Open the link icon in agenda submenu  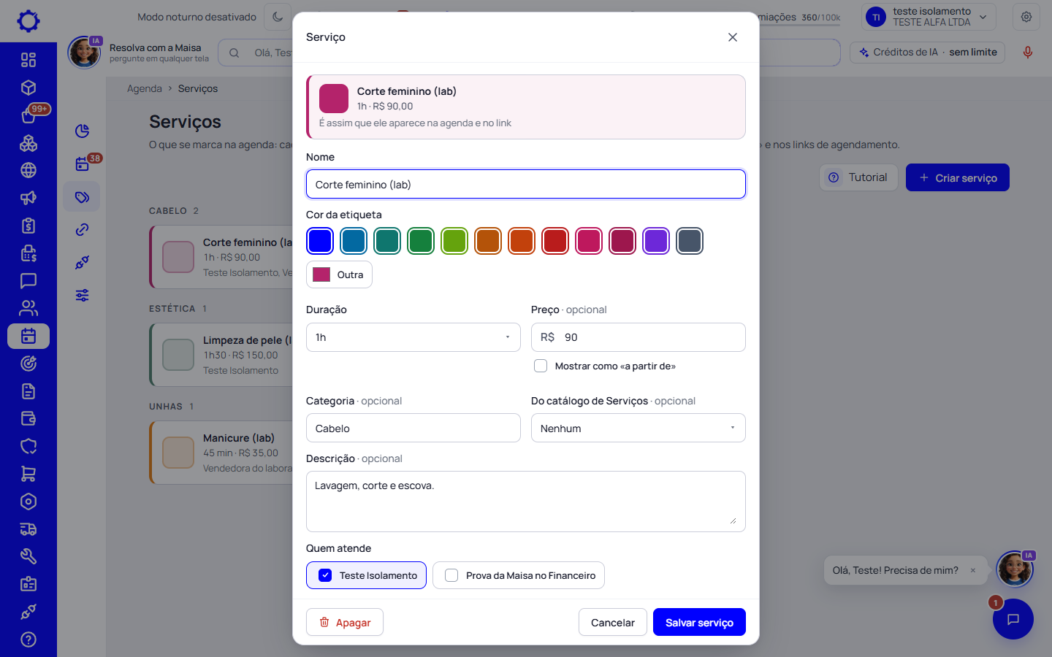[82, 229]
